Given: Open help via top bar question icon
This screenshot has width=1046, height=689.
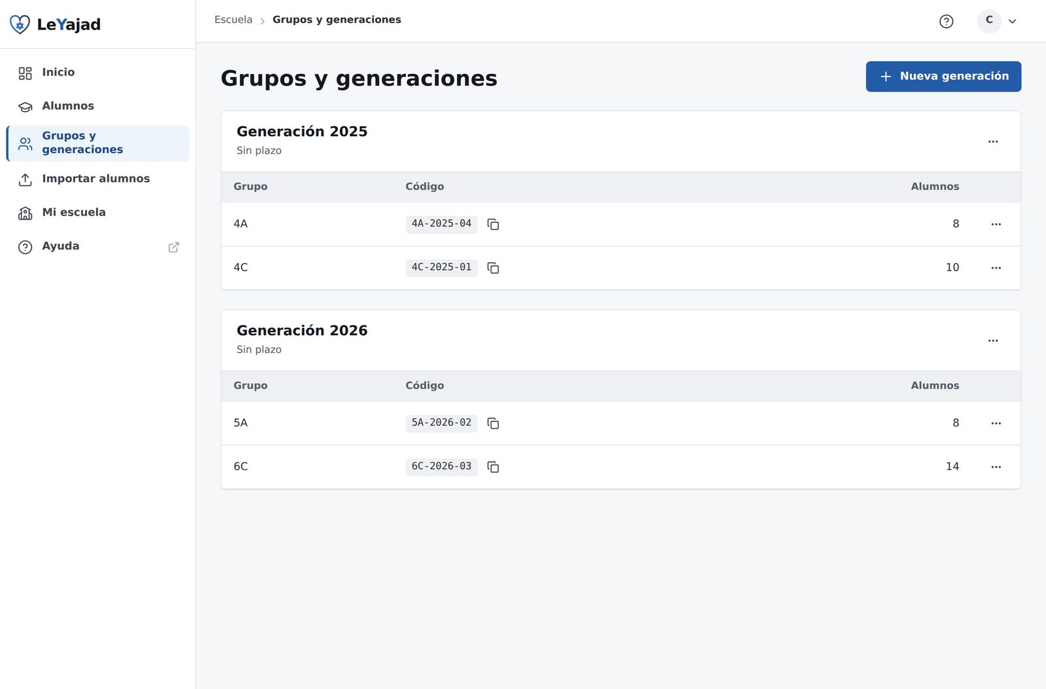Looking at the screenshot, I should tap(946, 22).
